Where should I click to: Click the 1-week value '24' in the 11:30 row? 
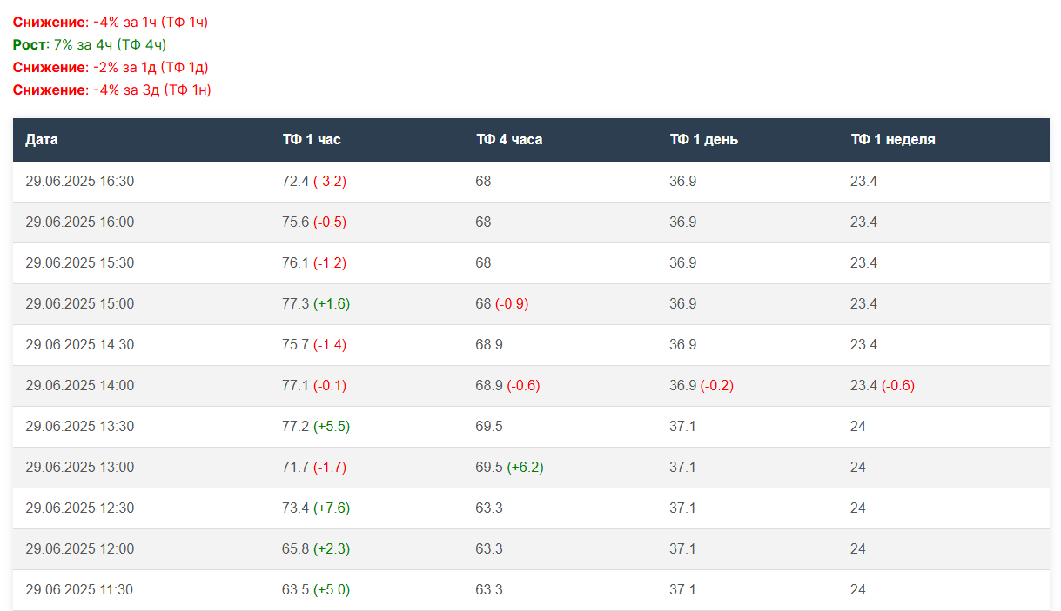click(x=858, y=589)
